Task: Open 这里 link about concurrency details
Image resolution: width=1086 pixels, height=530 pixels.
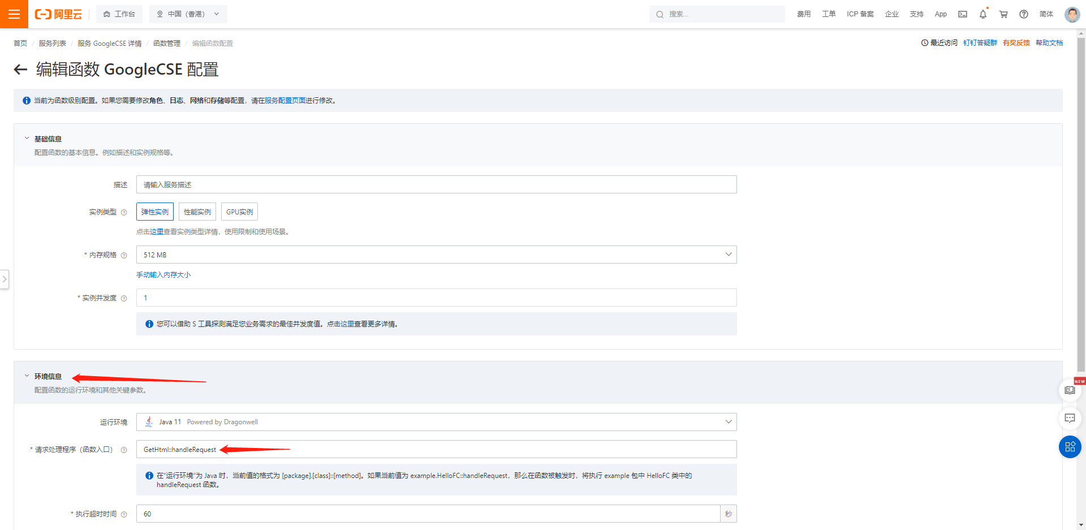Action: (347, 324)
